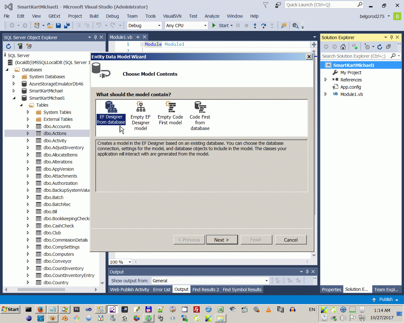Viewport: 404px width, 323px height.
Task: Click Home icon in Solution Explorer
Action: (x=343, y=47)
